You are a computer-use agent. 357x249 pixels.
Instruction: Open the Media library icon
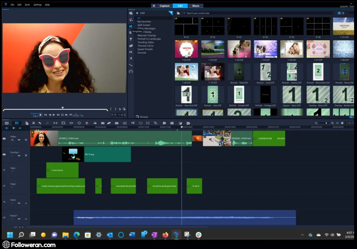point(131,13)
